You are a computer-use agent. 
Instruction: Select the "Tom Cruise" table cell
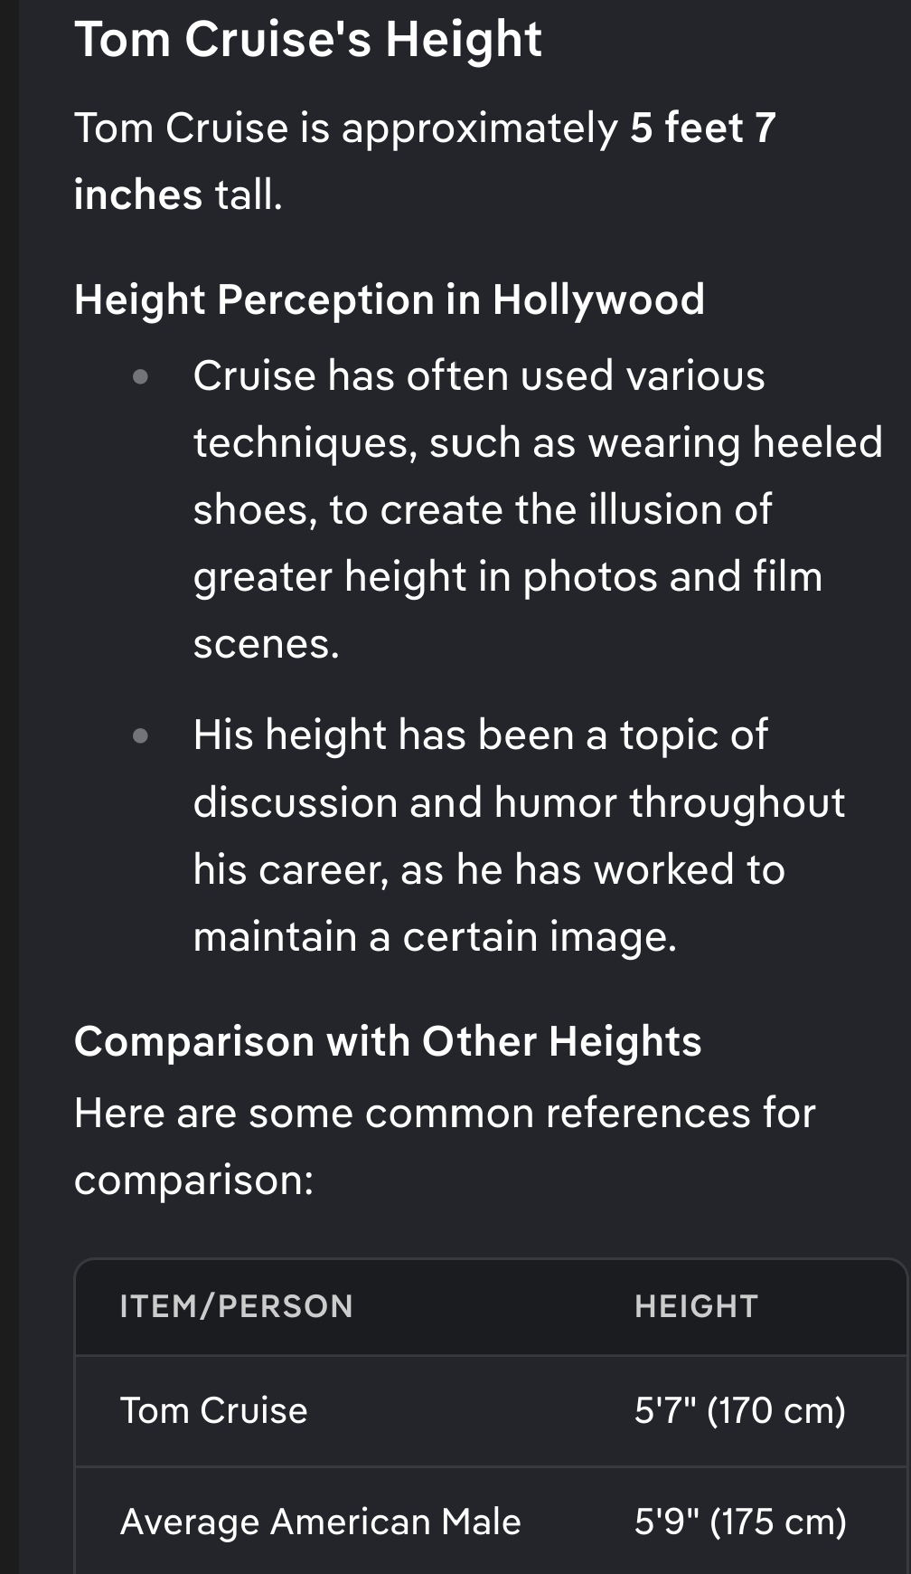[213, 1411]
